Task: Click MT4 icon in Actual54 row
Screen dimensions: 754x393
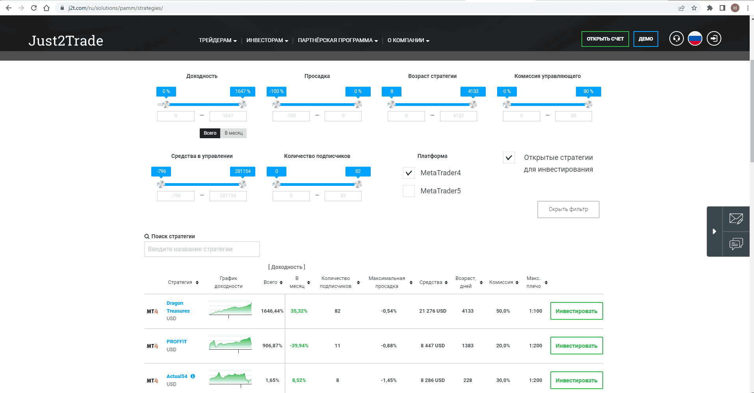Action: coord(152,380)
